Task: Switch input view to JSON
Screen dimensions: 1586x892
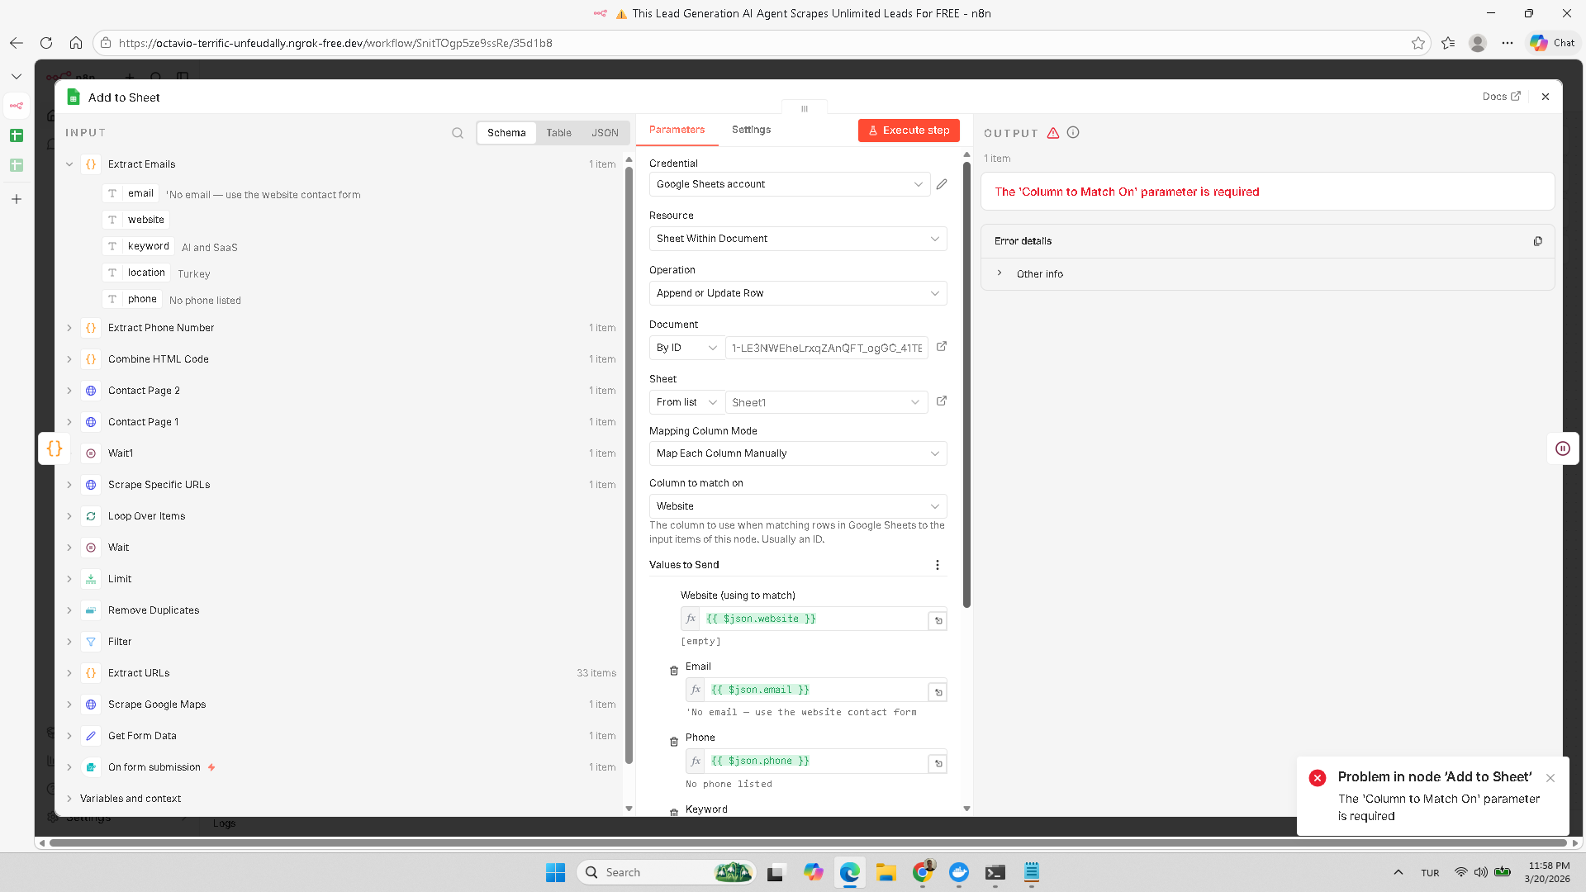Action: (605, 133)
